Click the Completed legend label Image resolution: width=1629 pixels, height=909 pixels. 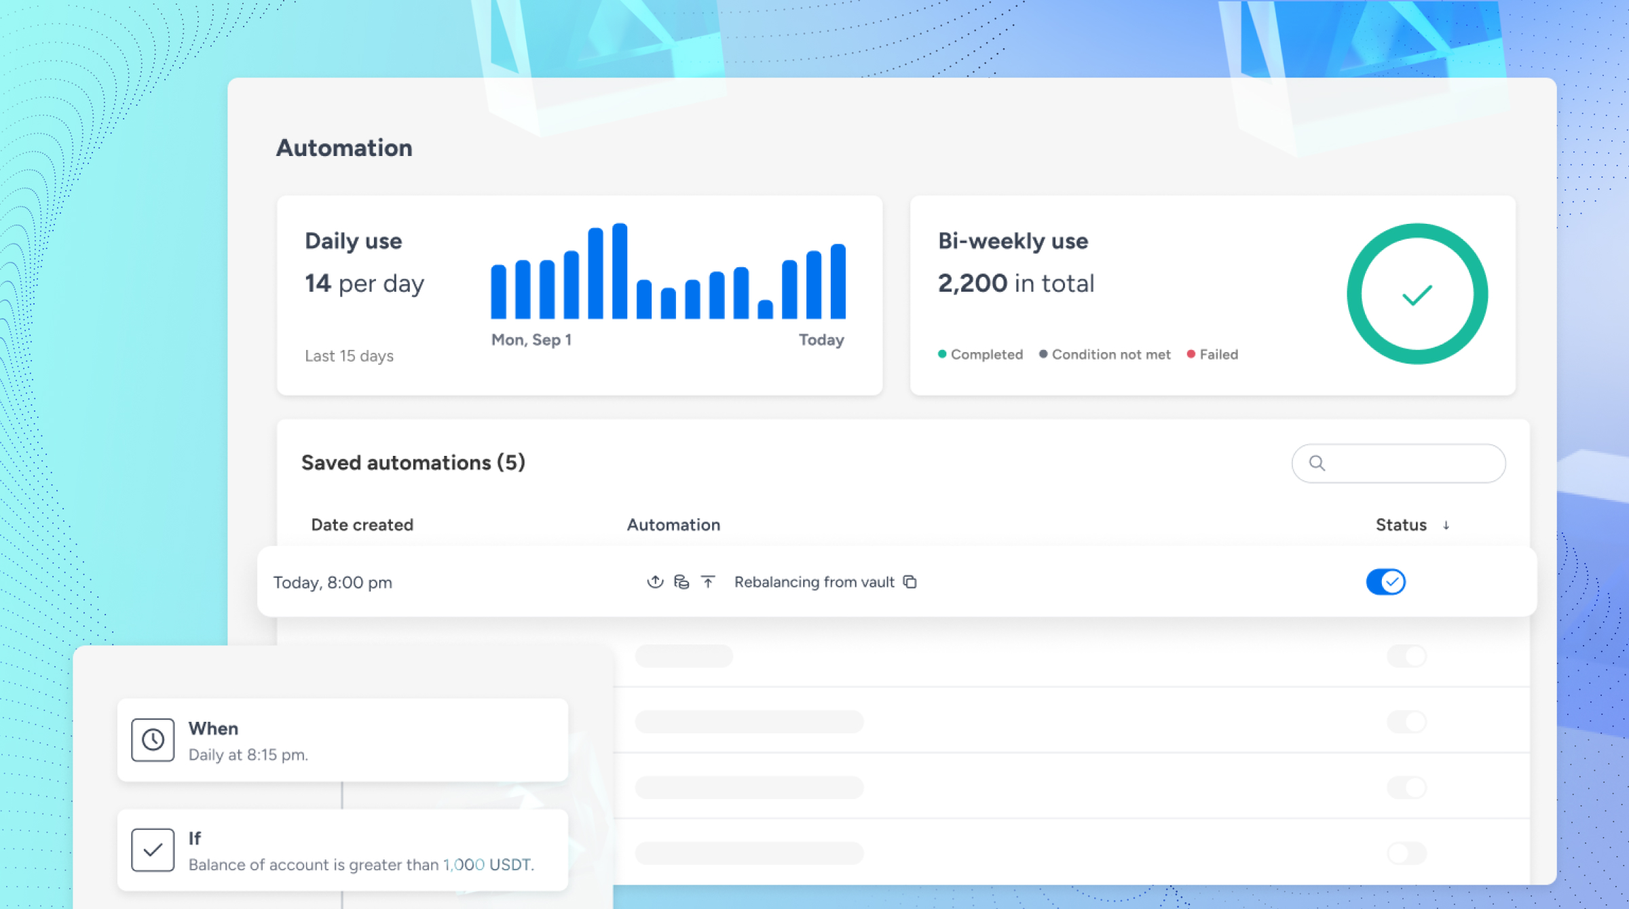coord(987,354)
